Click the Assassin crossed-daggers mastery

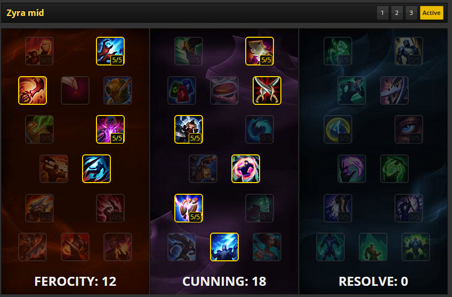click(267, 90)
